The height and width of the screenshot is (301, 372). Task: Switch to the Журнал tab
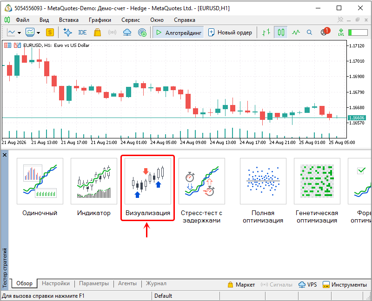156,283
